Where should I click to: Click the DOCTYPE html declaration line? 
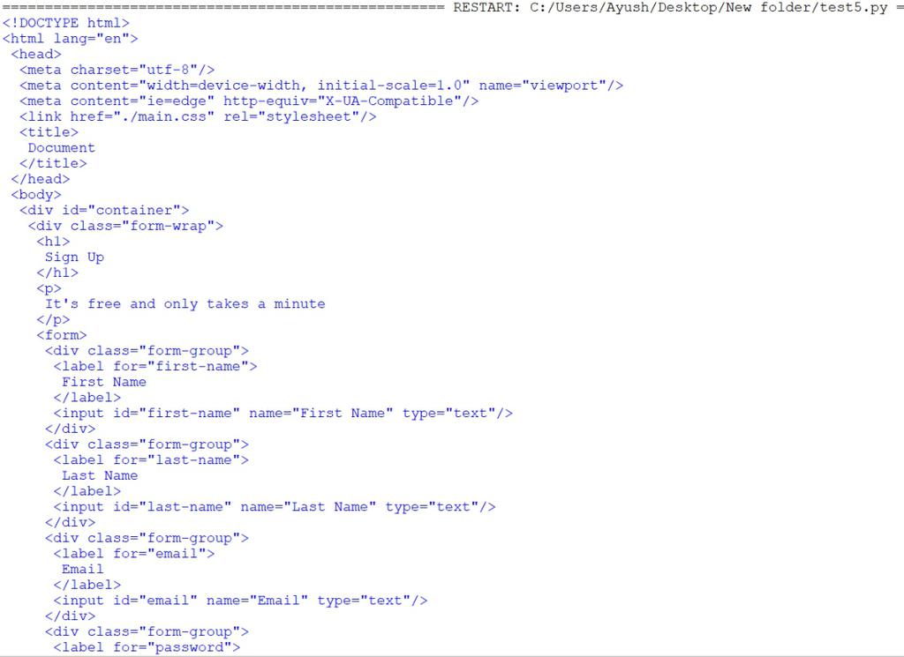pyautogui.click(x=66, y=23)
